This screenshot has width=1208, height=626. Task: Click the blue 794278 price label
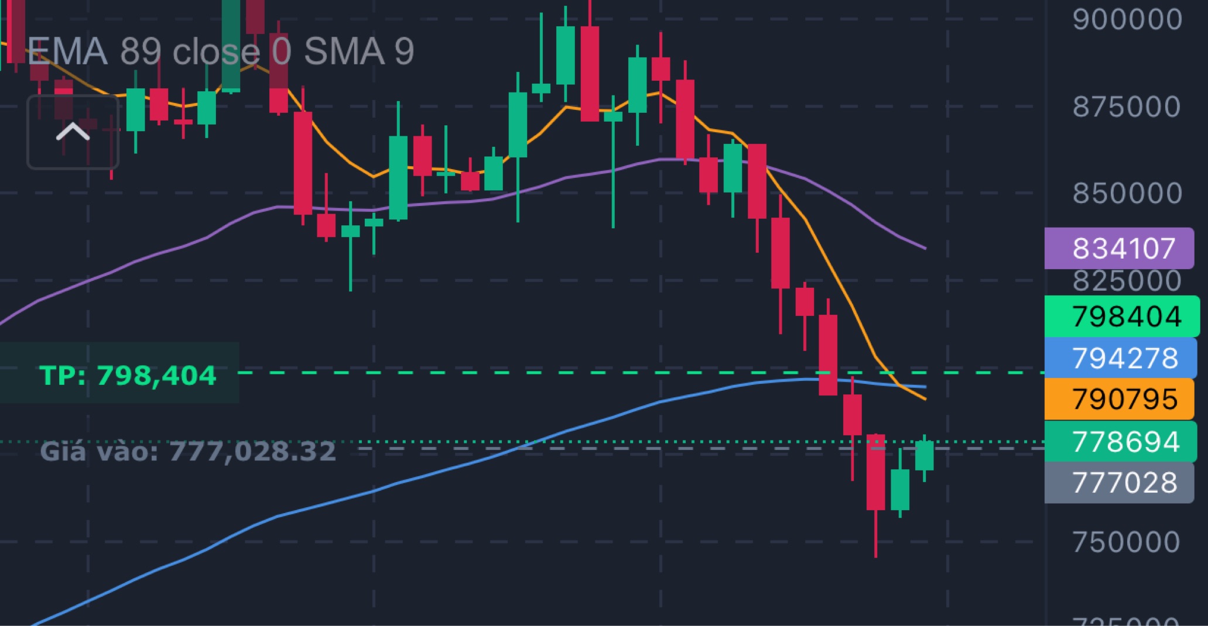1118,357
